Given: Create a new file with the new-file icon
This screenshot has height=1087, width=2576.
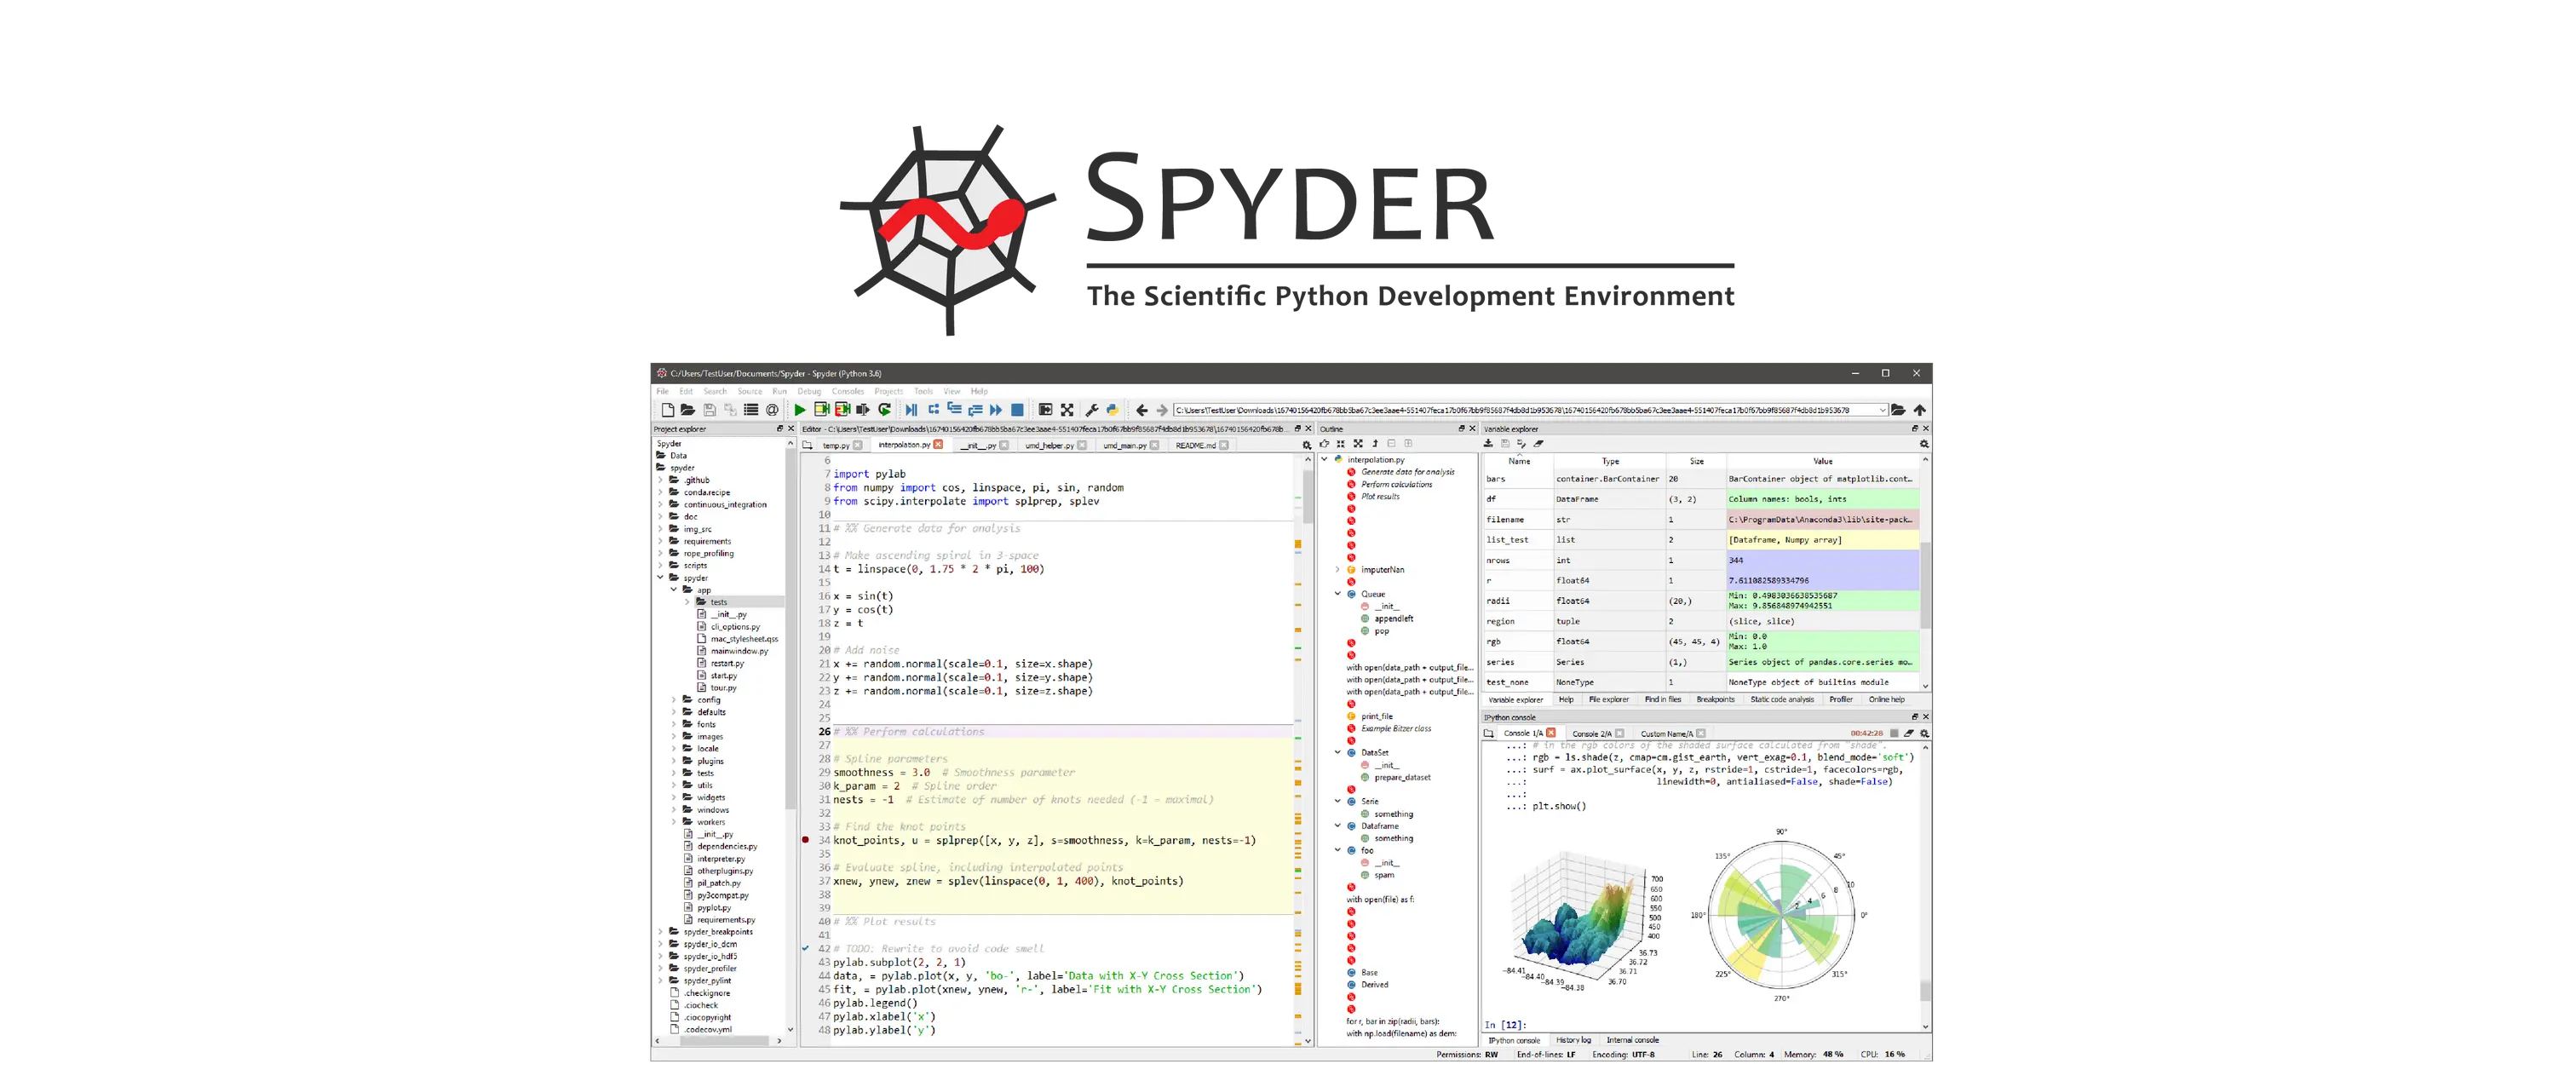Looking at the screenshot, I should point(667,409).
